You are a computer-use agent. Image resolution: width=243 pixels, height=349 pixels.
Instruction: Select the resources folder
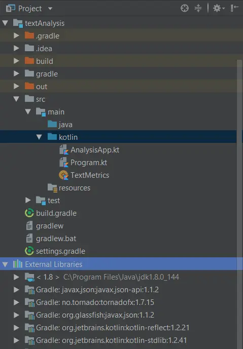coord(75,188)
